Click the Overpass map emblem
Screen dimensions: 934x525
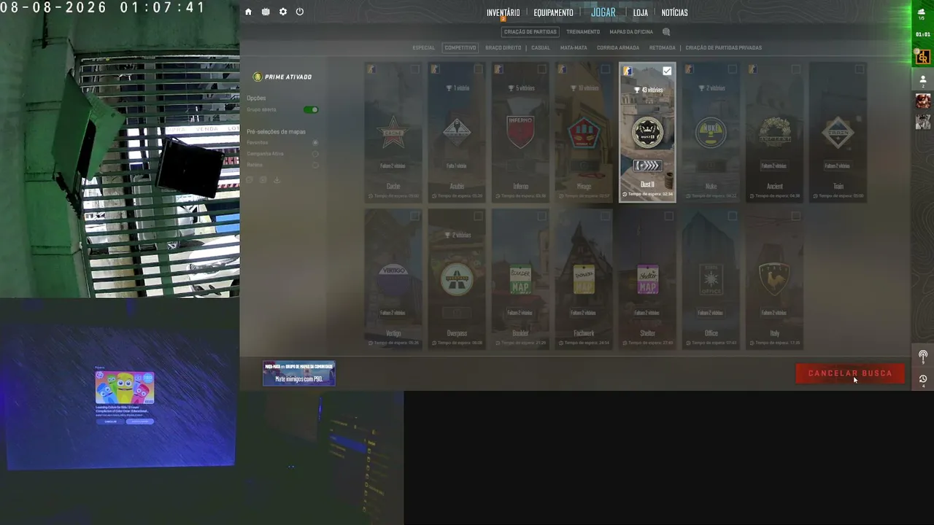457,279
